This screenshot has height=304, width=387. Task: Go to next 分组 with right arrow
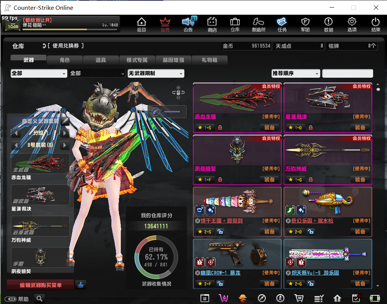coord(65,133)
